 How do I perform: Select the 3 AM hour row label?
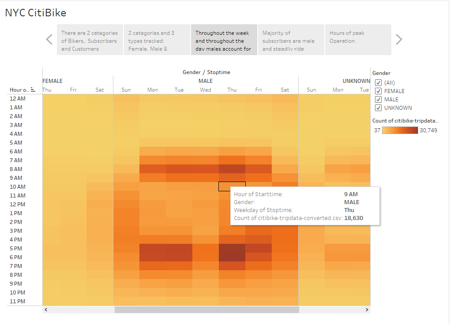click(x=16, y=125)
